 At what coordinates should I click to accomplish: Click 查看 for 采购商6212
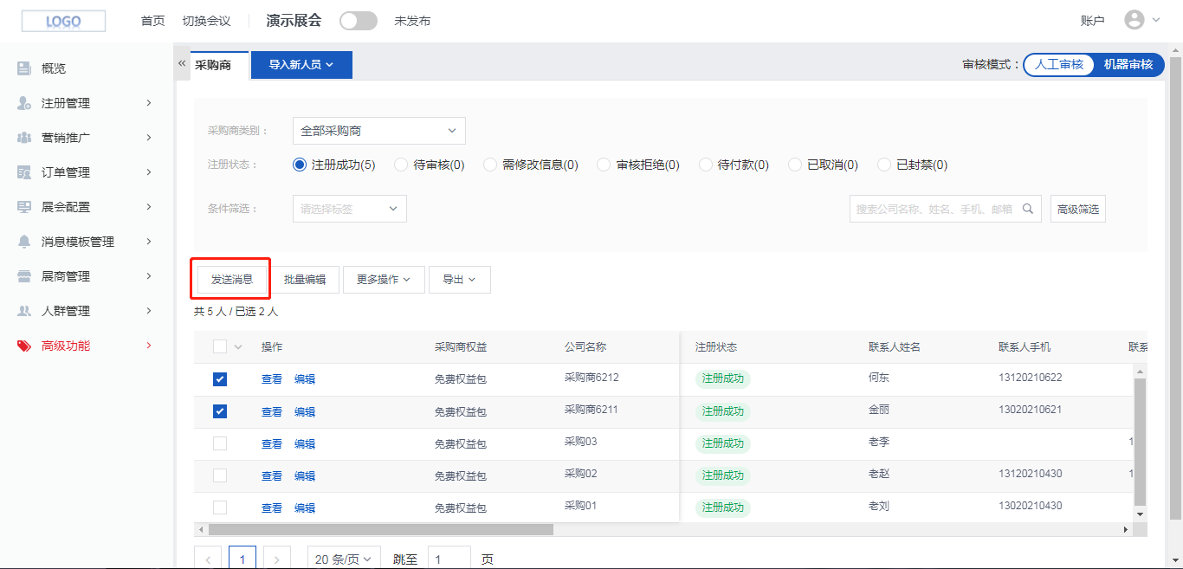click(272, 379)
